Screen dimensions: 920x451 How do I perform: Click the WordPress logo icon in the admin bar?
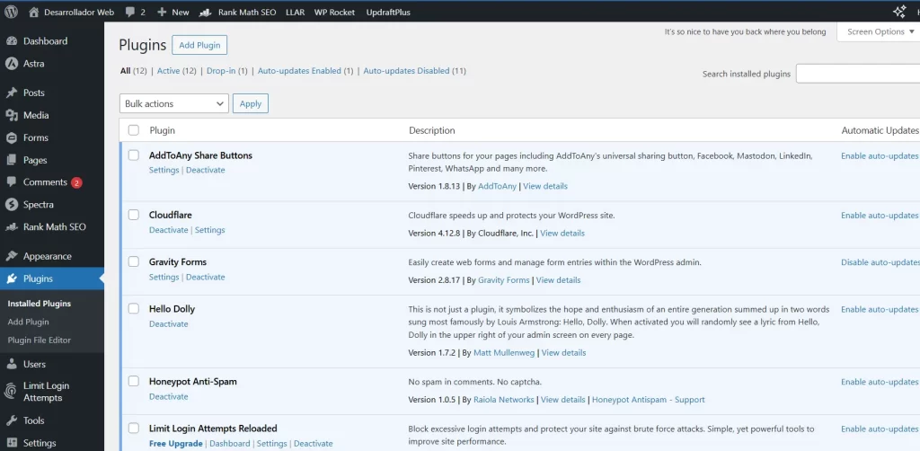click(11, 12)
